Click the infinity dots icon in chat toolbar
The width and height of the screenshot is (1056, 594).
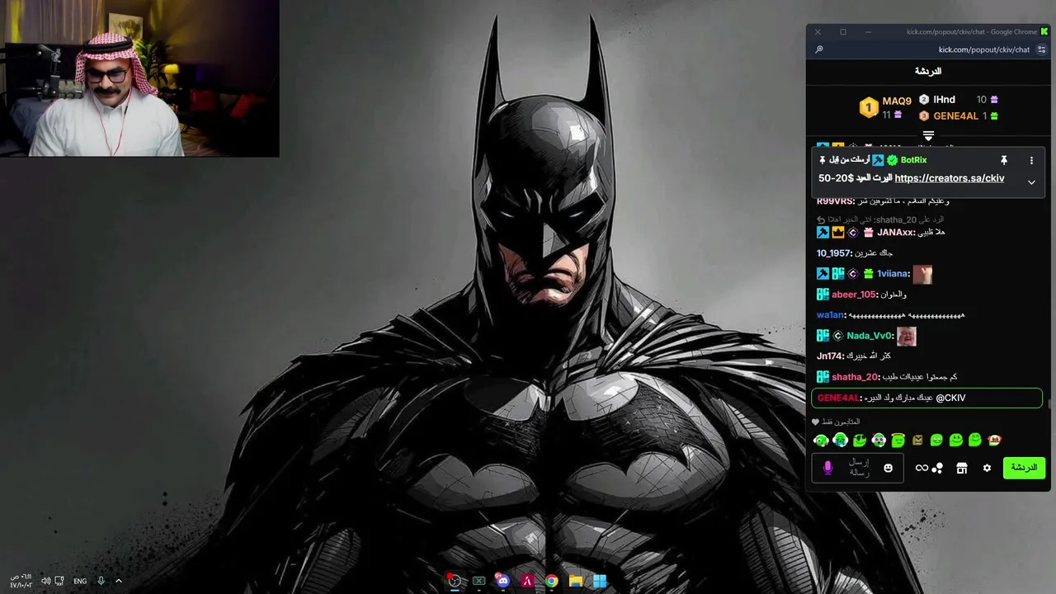coord(929,468)
